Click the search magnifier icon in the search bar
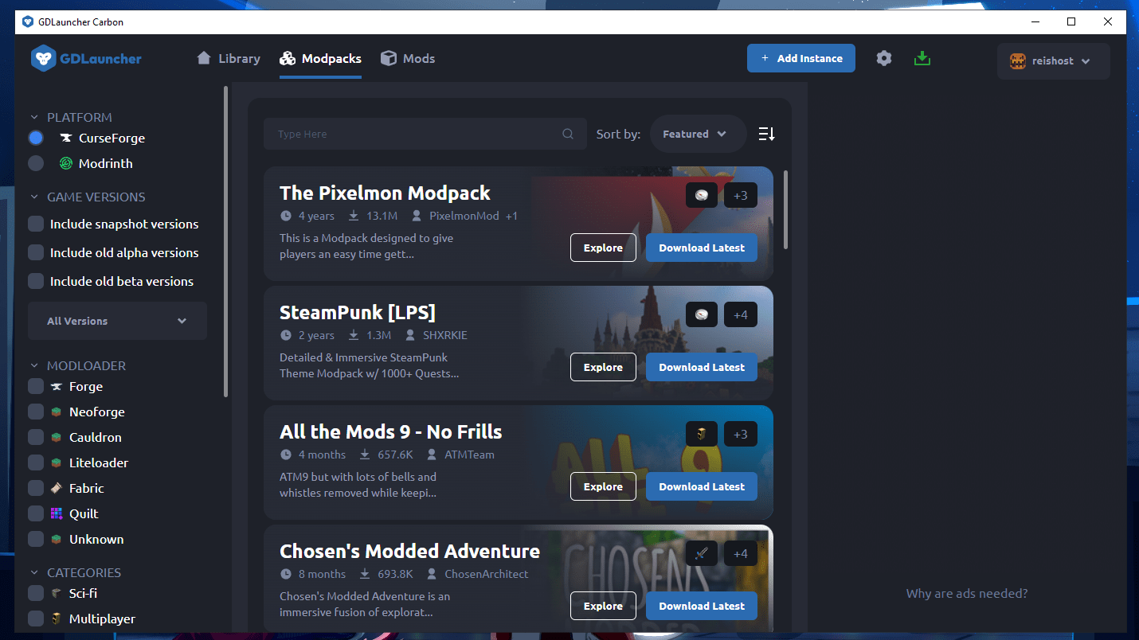Viewport: 1139px width, 640px height. pyautogui.click(x=568, y=134)
